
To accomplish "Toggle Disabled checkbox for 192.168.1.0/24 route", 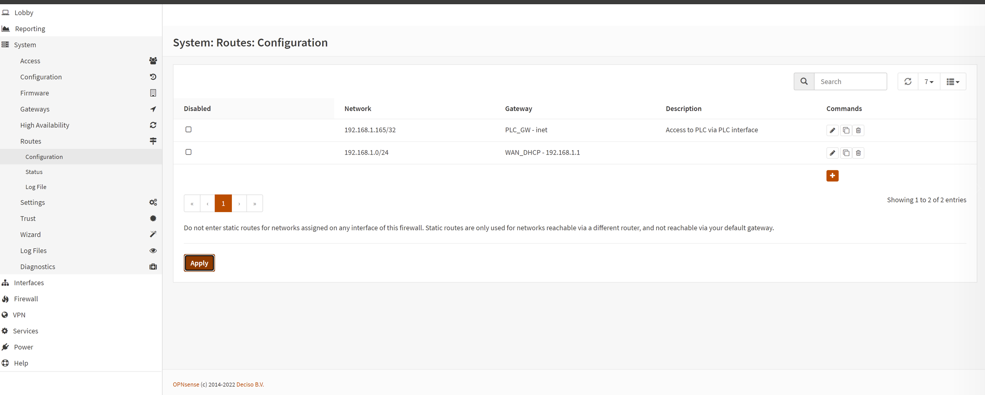I will (x=189, y=152).
